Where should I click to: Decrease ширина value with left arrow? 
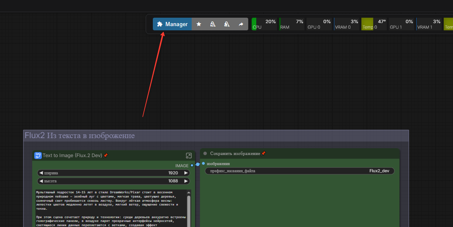pyautogui.click(x=41, y=173)
